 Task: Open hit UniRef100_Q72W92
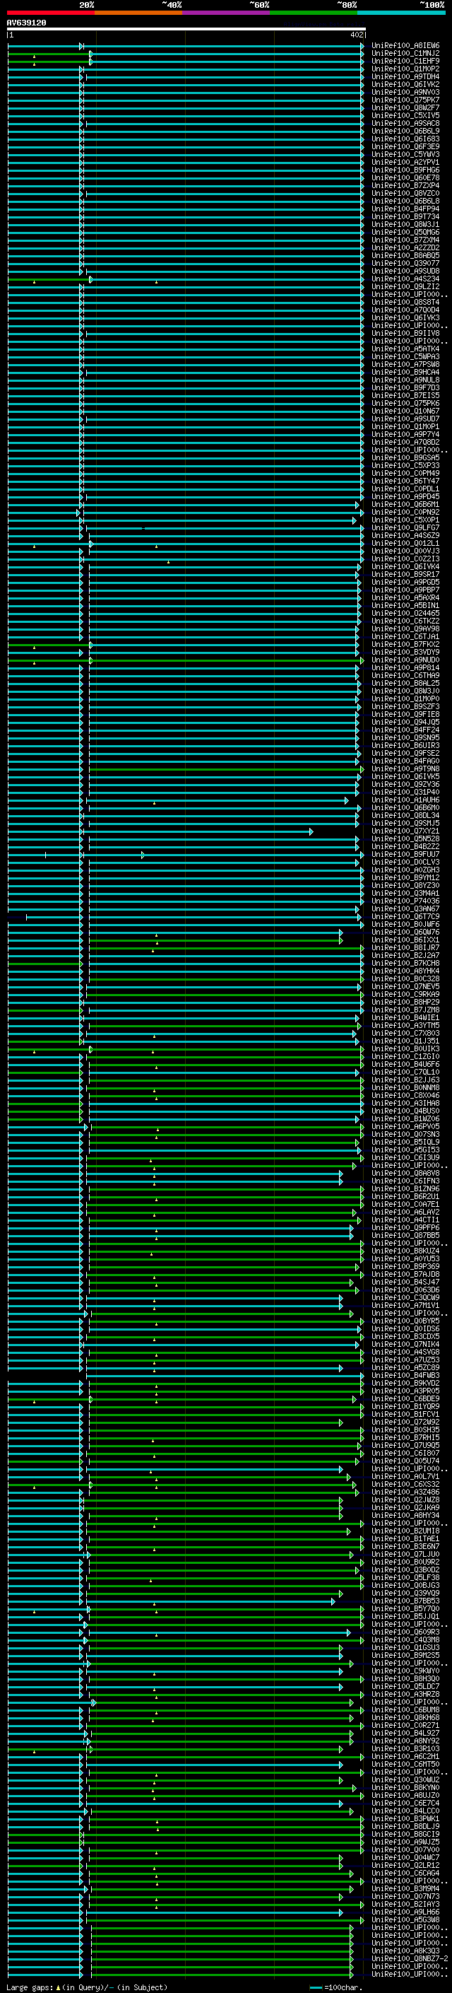pos(405,1422)
